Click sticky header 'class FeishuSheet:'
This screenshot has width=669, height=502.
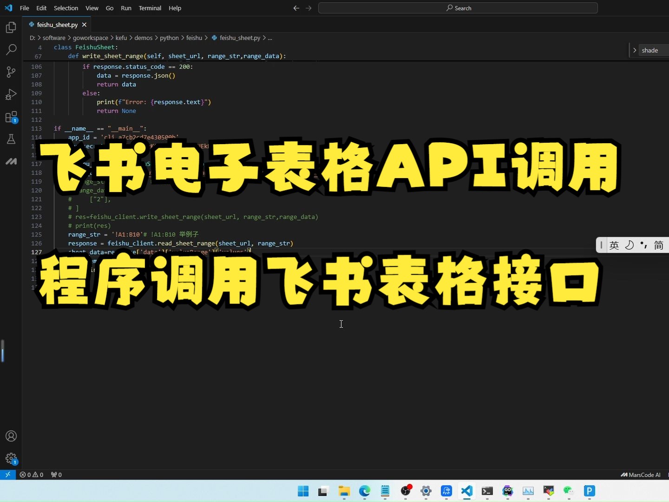coord(86,47)
